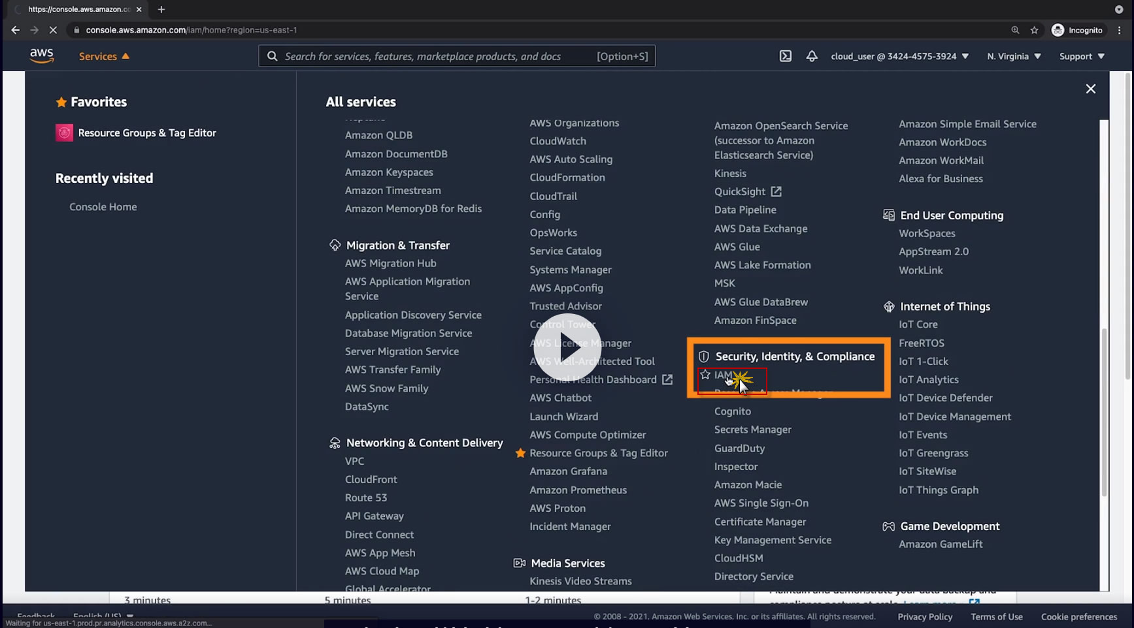
Task: Toggle favorite star next to IAM
Action: [705, 375]
